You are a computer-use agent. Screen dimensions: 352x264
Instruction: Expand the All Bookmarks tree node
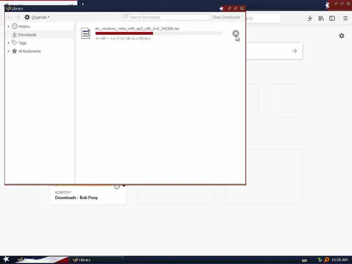(x=8, y=51)
